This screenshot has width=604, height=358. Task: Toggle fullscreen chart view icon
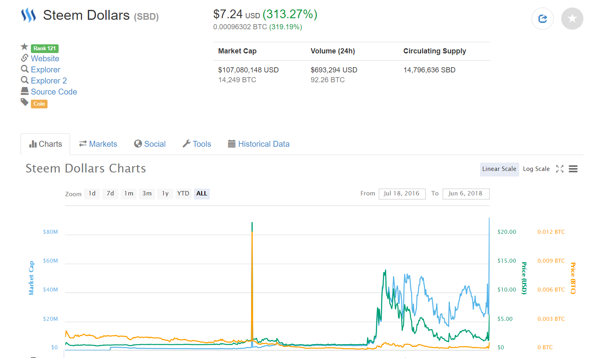pos(560,169)
